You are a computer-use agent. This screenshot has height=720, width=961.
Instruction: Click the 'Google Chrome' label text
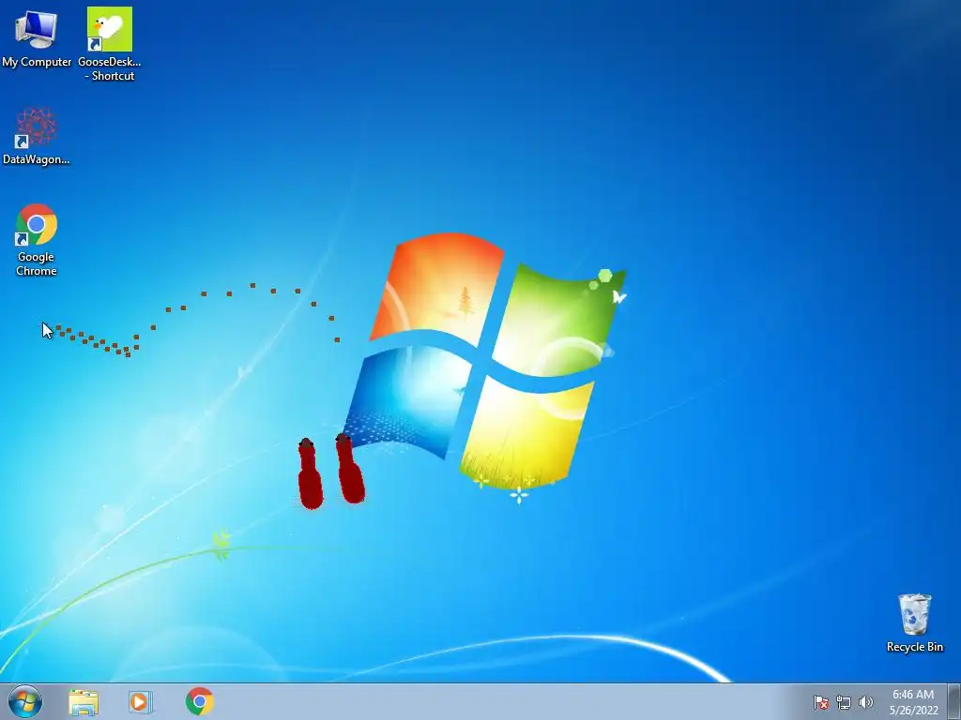37,263
